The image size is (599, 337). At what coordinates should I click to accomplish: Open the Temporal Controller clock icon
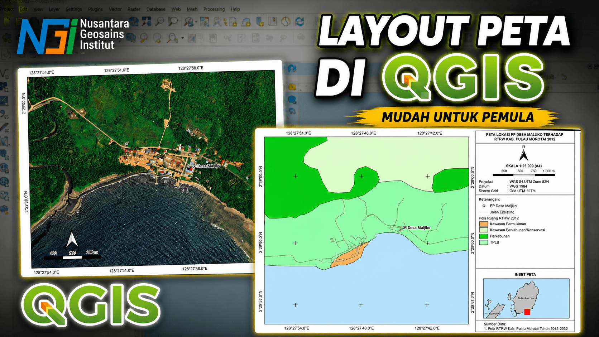[x=286, y=22]
